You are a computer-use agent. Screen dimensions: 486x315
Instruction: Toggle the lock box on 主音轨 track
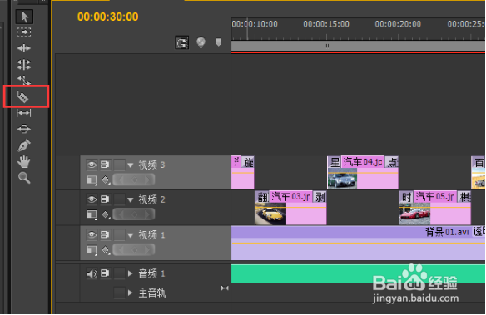click(x=119, y=293)
